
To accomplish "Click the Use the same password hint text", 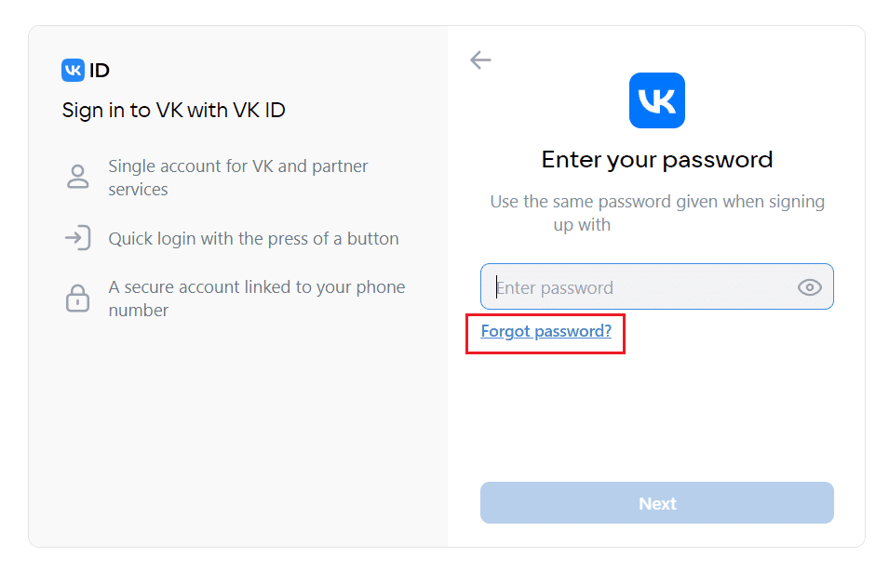I will click(656, 213).
